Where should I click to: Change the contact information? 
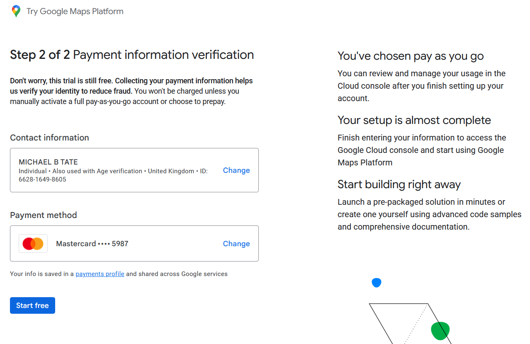(x=236, y=170)
